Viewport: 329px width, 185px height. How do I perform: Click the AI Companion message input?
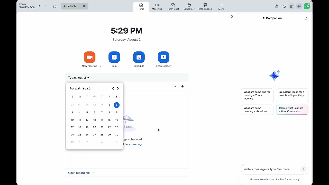coord(271,169)
